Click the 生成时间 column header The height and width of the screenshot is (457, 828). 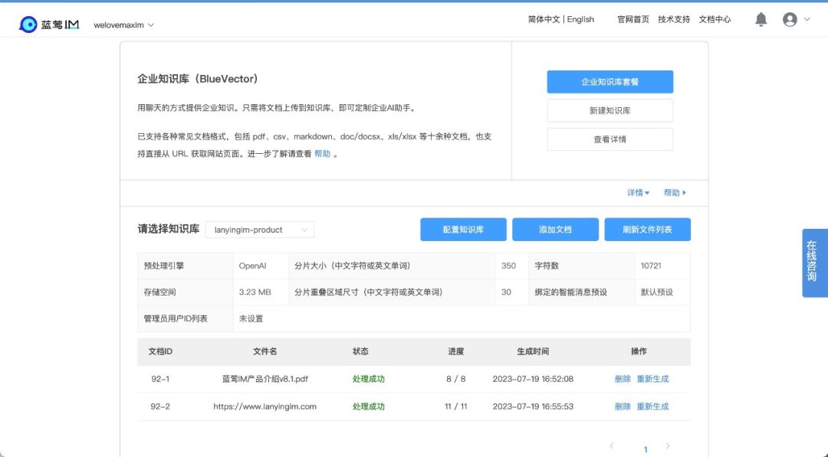tap(533, 351)
